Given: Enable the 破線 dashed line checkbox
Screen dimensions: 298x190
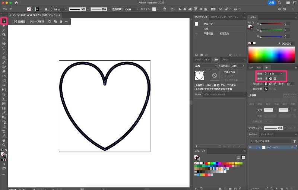Looking at the screenshot, I should point(250,95).
